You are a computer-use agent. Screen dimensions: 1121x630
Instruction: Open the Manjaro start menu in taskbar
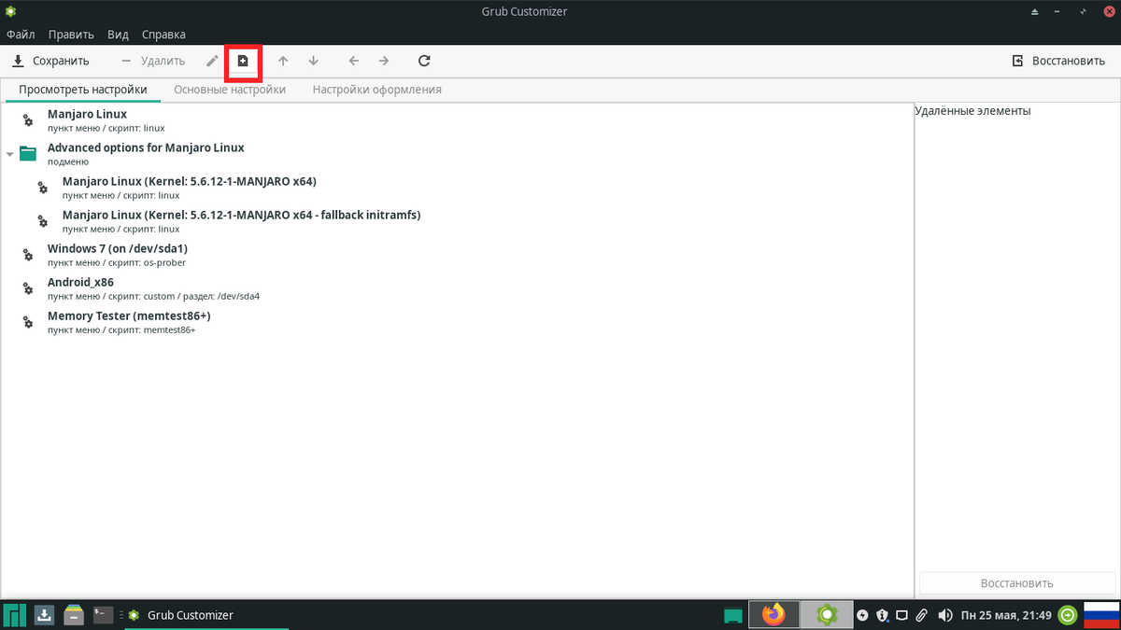pyautogui.click(x=14, y=615)
